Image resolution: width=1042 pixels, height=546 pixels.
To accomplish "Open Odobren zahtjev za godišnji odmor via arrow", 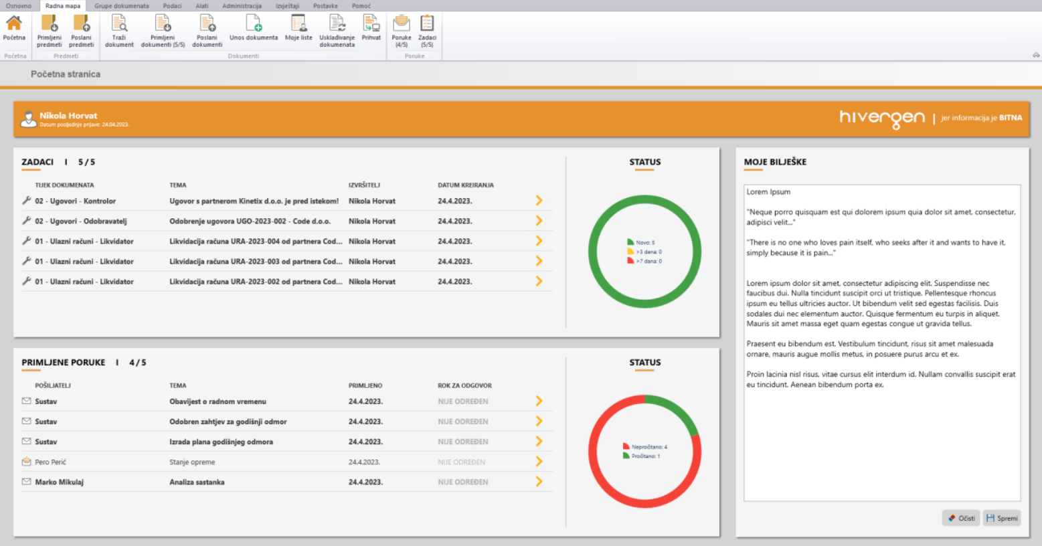I will coord(539,421).
